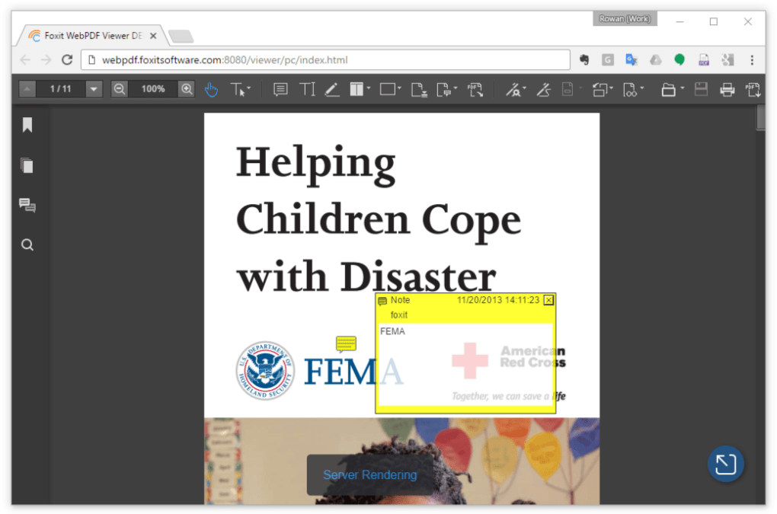This screenshot has width=777, height=514.
Task: Open a new browser tab
Action: coord(181,36)
